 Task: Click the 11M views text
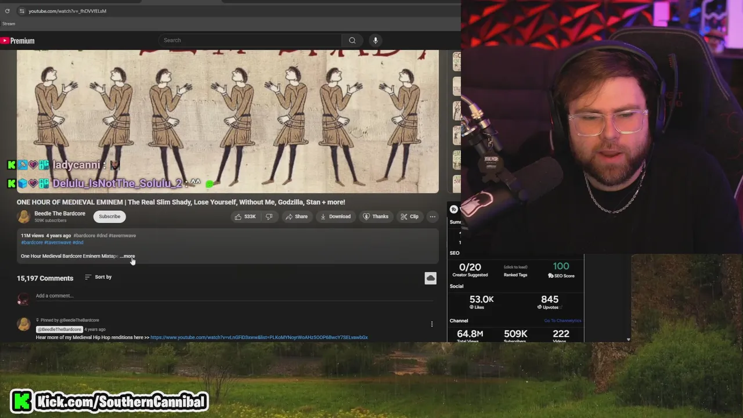coord(33,236)
